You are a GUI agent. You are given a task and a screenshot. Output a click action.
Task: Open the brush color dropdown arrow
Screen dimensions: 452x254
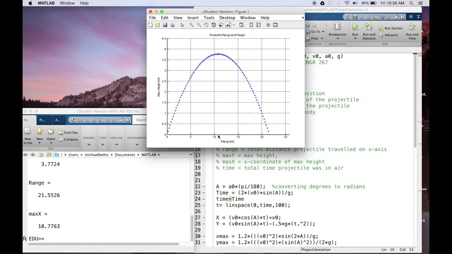tap(233, 25)
